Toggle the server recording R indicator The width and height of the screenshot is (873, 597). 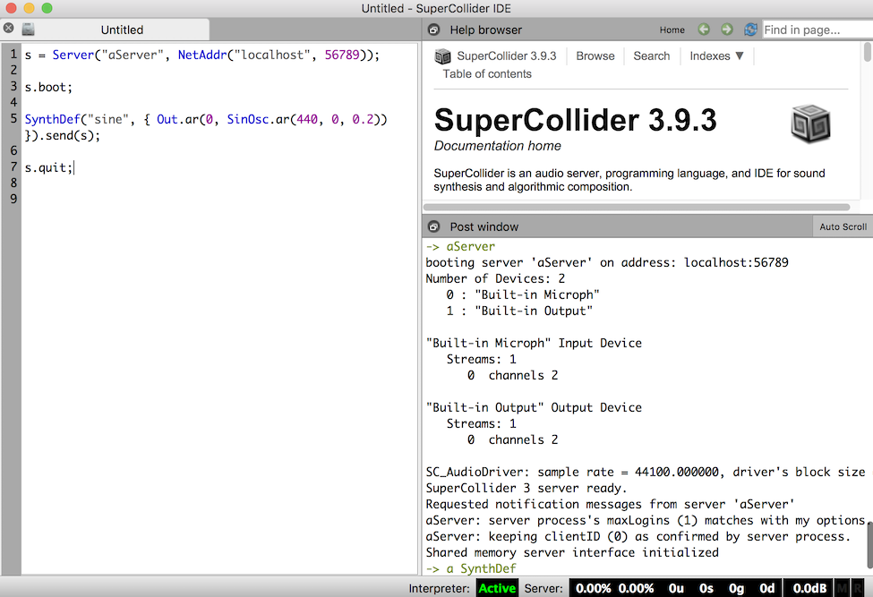click(859, 588)
